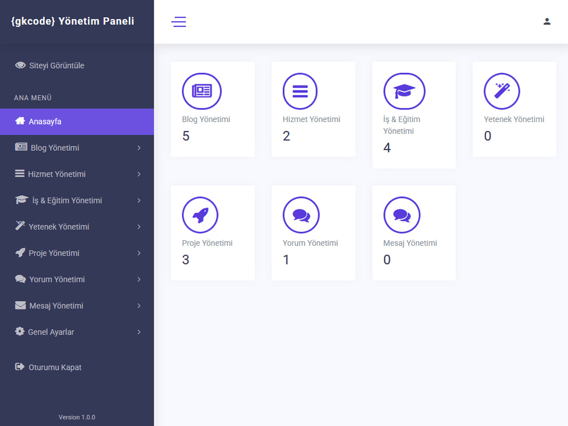
Task: Click count 0 on Yetenek Yönetimi card
Action: click(x=488, y=136)
